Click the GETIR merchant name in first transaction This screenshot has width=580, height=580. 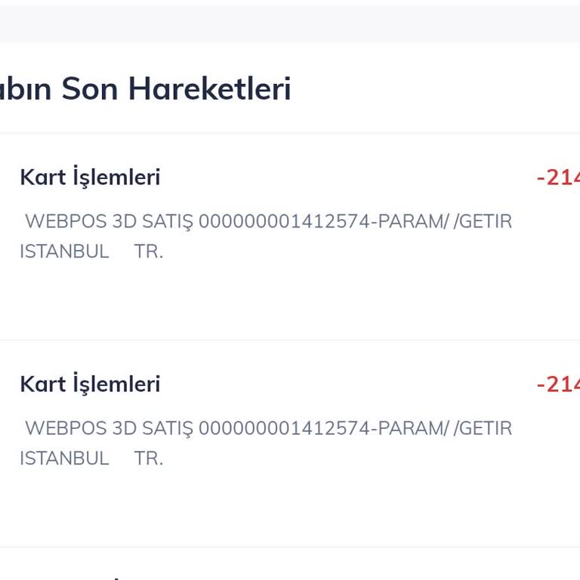coord(486,222)
